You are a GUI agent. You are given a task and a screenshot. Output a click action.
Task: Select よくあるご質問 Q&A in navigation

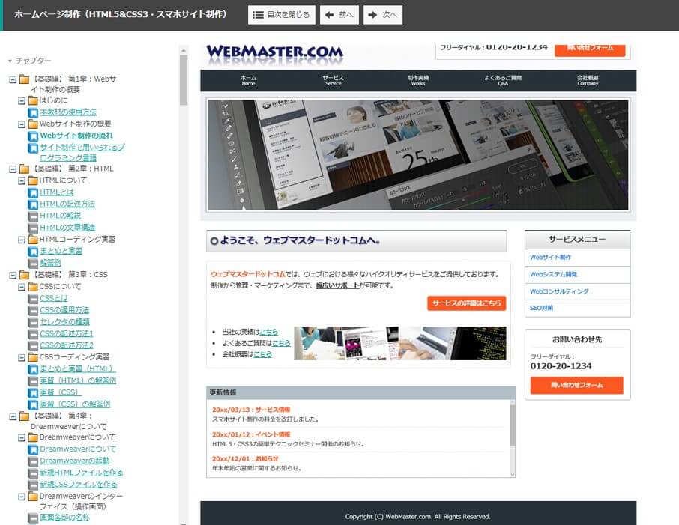pos(503,80)
